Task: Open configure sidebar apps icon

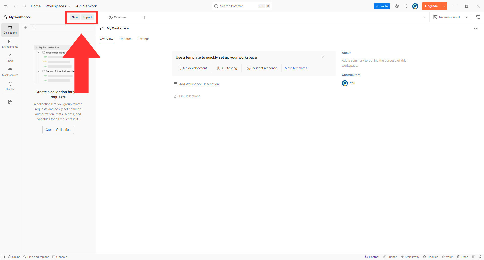Action: tap(10, 102)
